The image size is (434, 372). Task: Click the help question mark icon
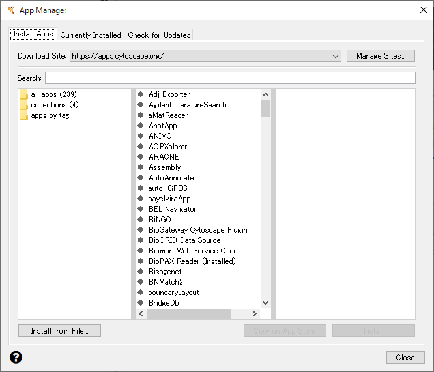pos(16,357)
